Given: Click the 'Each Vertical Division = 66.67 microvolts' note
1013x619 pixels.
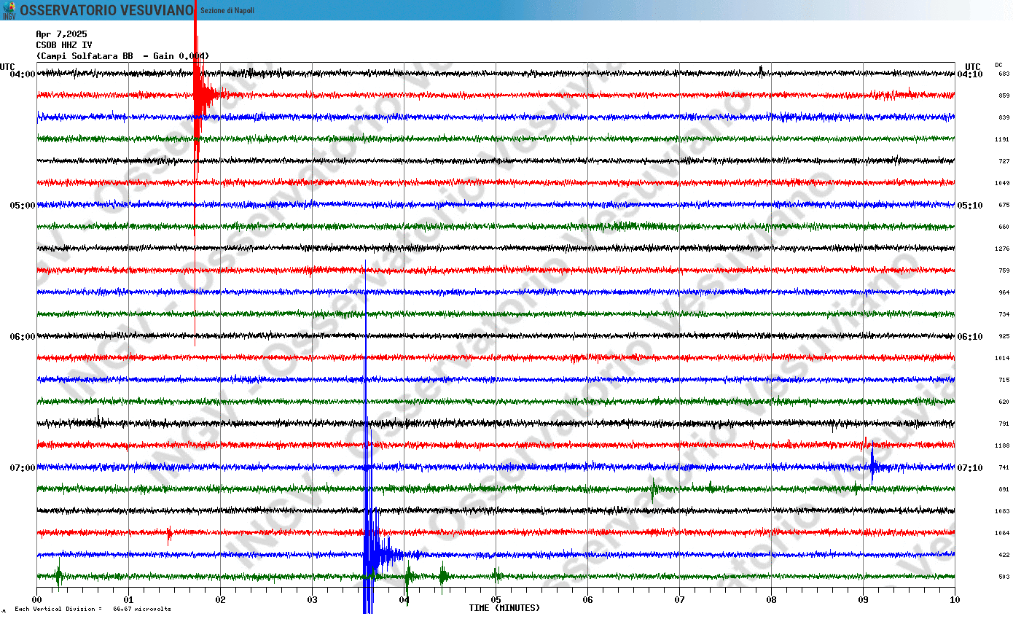Looking at the screenshot, I should (93, 609).
